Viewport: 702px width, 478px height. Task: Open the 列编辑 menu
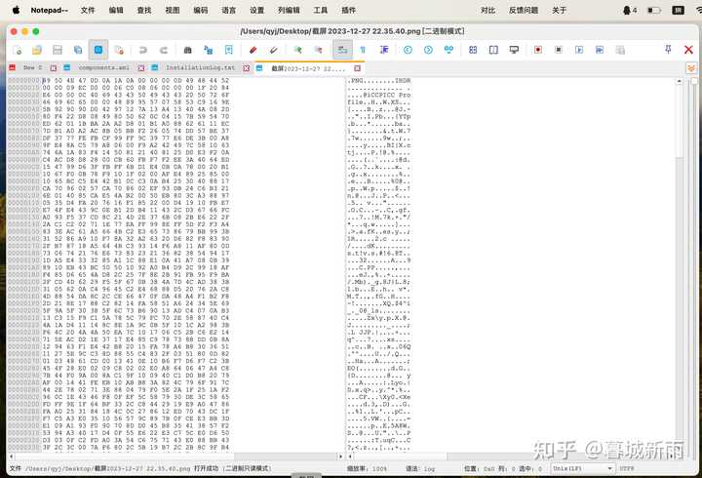pyautogui.click(x=289, y=10)
